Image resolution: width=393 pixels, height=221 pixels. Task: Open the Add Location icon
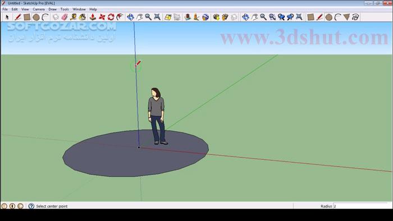168,17
